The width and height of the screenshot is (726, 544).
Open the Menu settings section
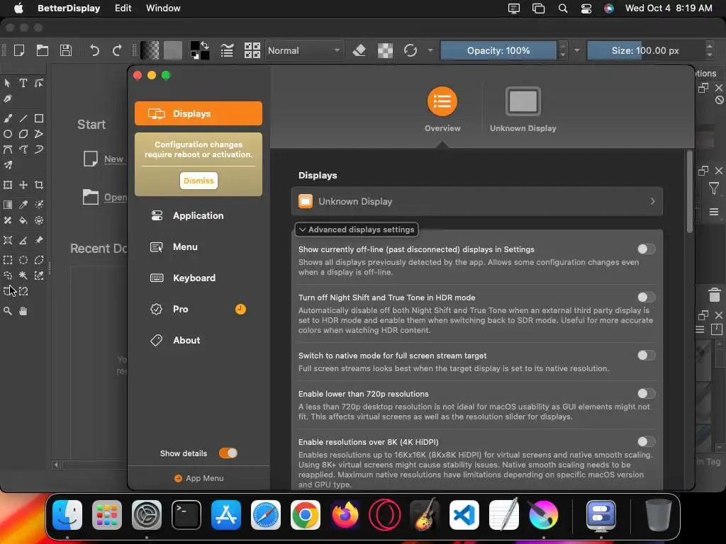coord(199,247)
